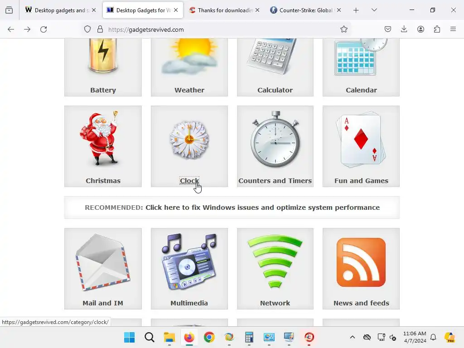The height and width of the screenshot is (348, 464).
Task: Follow the News and feeds link
Action: 361,303
